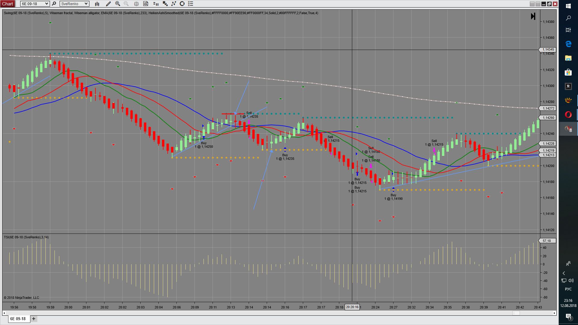Open the Windows Start menu

(568, 6)
